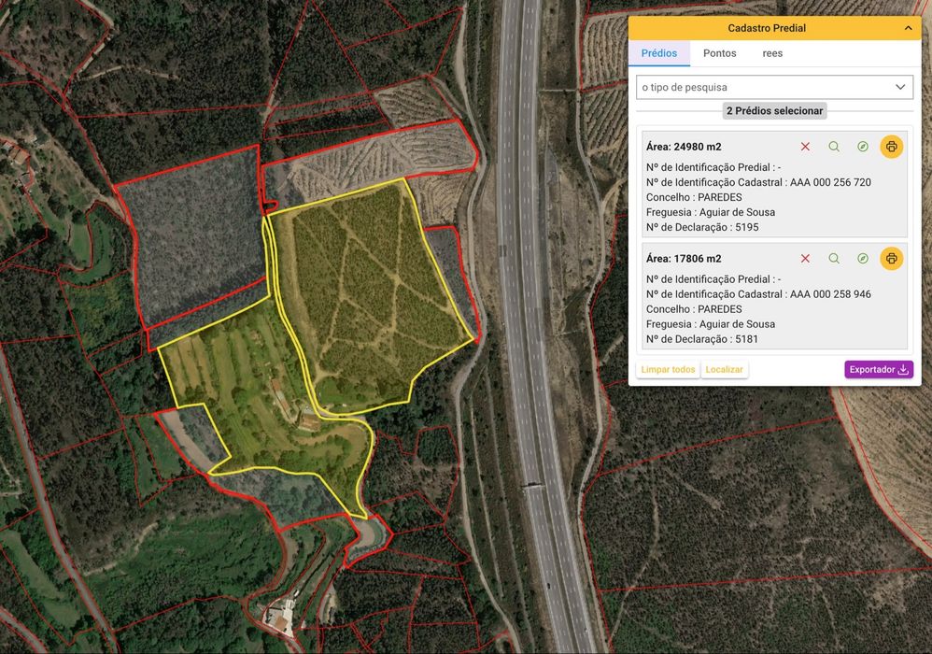The width and height of the screenshot is (932, 654).
Task: Zoom to the 17806 m2 parcel
Action: pyautogui.click(x=834, y=259)
